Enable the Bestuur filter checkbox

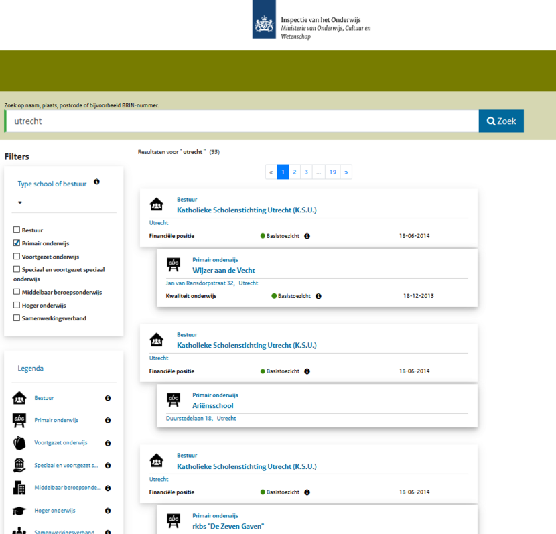(x=17, y=230)
